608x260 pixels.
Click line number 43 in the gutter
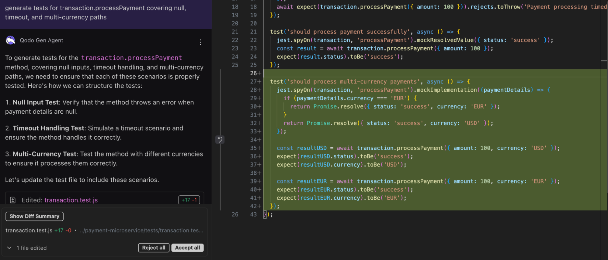(253, 214)
